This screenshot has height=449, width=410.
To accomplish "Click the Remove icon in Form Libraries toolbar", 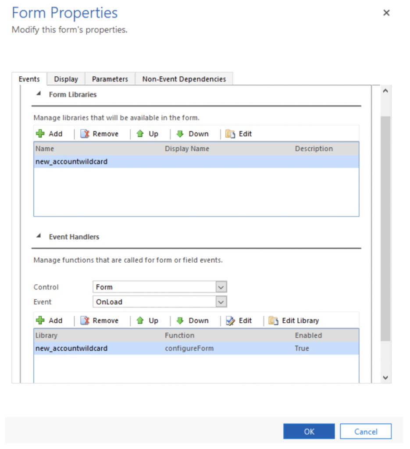I will (84, 134).
